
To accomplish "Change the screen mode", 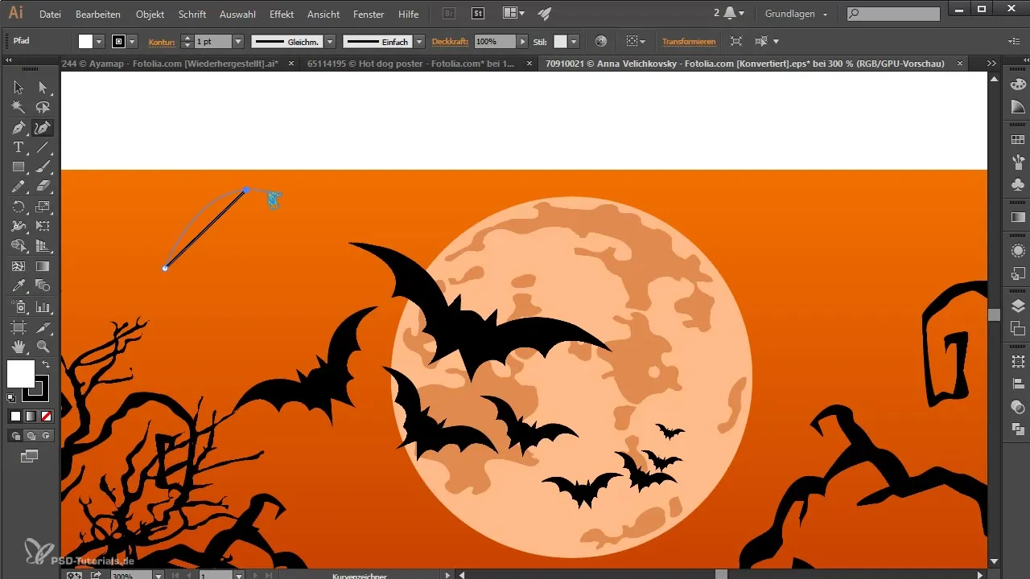I will pyautogui.click(x=30, y=457).
